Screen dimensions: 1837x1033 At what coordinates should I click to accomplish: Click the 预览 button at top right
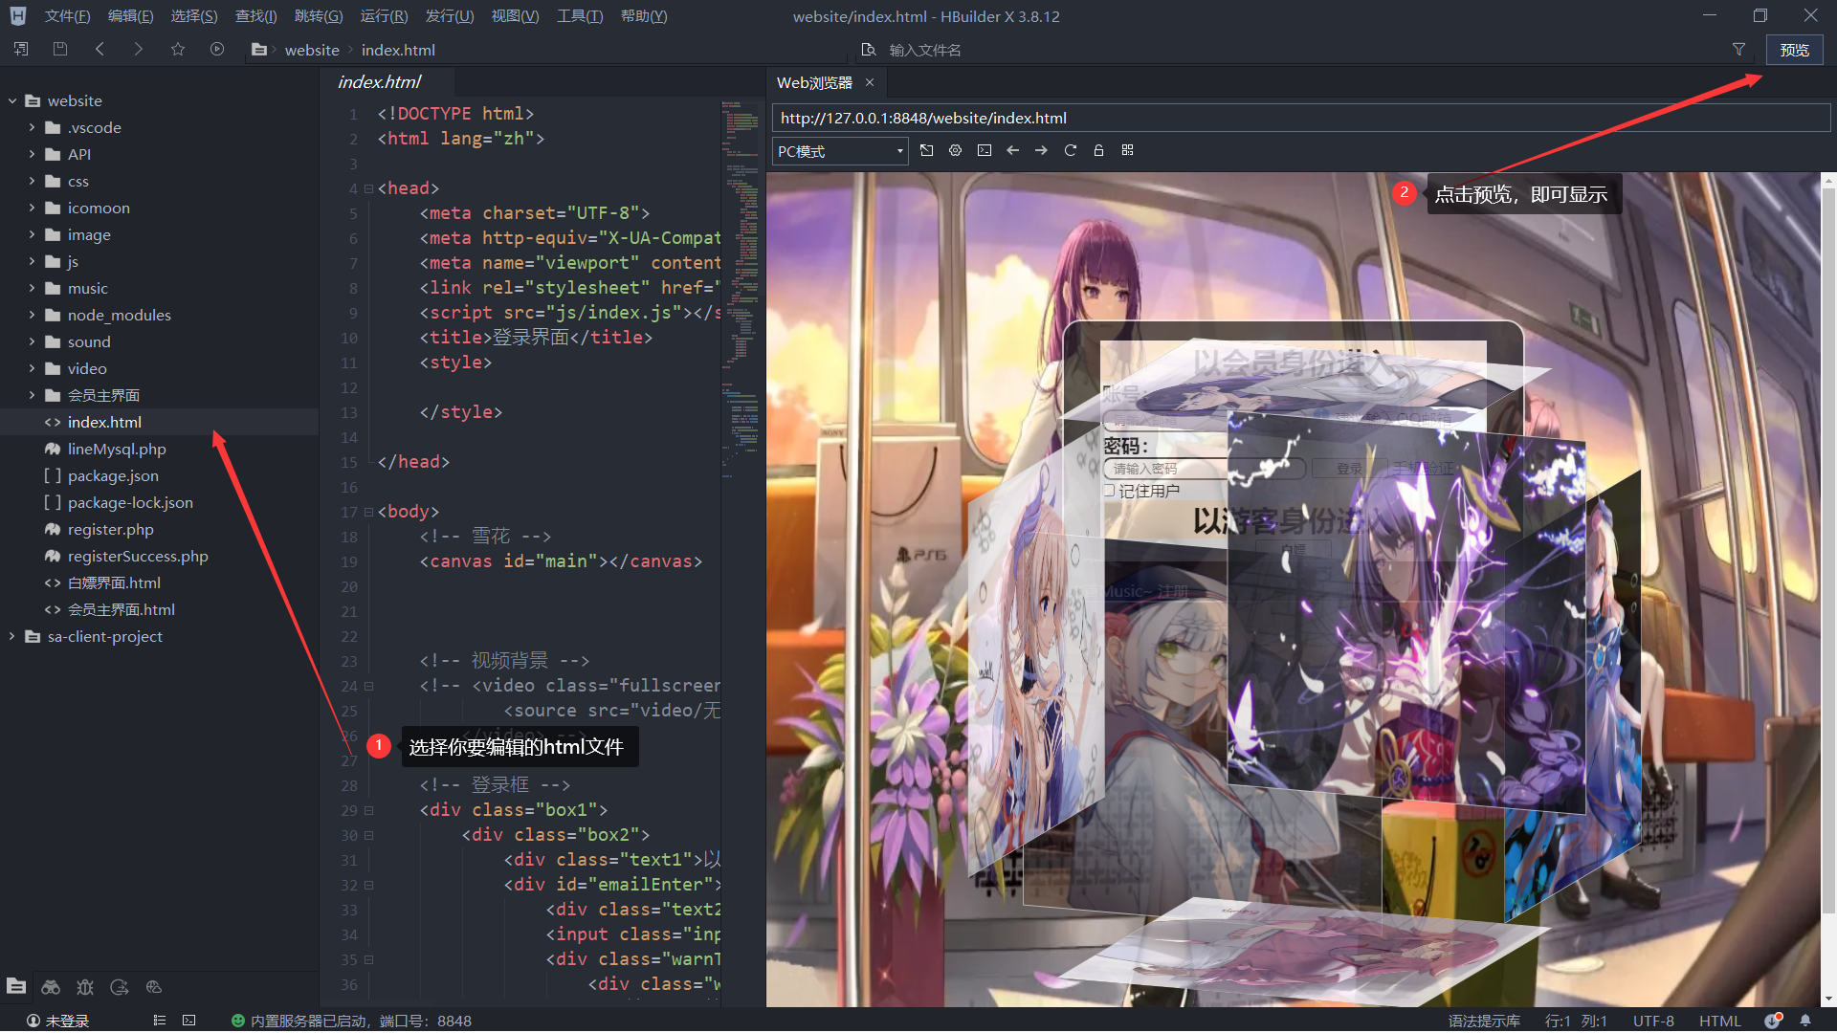click(1795, 49)
